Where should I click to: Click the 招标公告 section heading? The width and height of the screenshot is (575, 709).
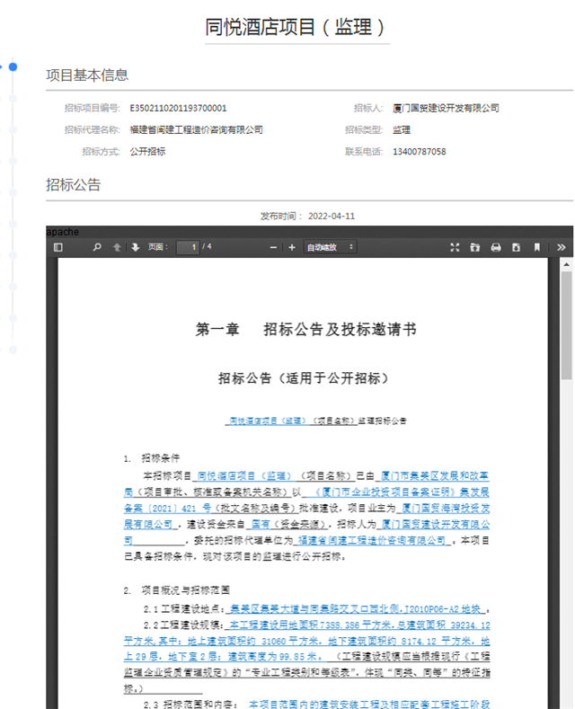click(x=74, y=184)
